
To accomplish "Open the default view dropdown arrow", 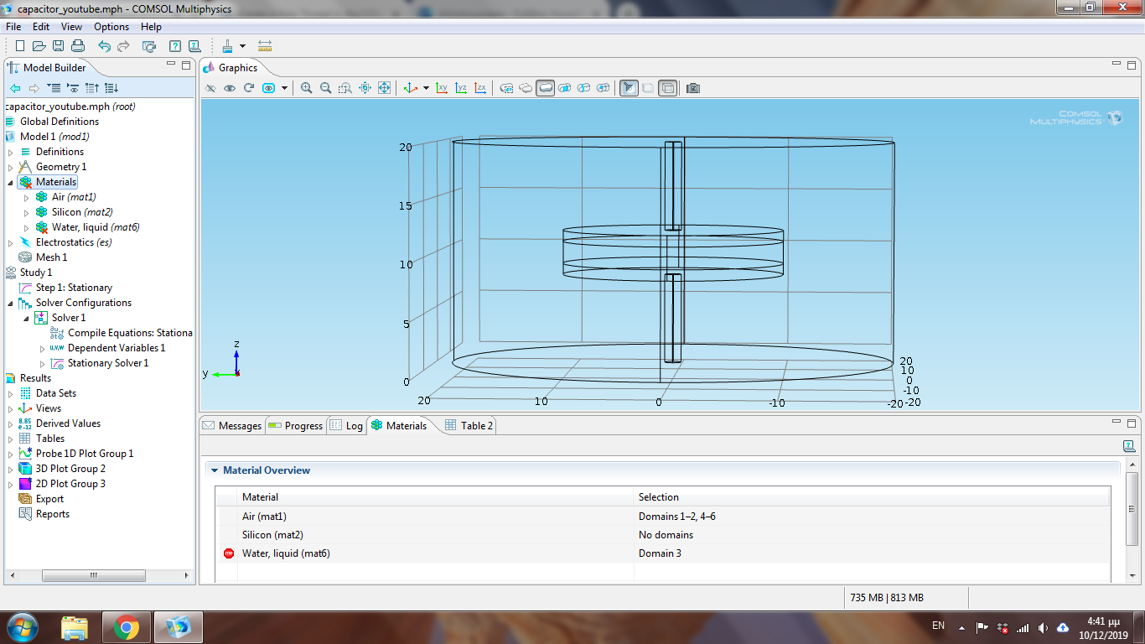I will click(426, 88).
